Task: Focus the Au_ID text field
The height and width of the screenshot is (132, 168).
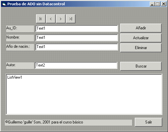Action: (77, 28)
